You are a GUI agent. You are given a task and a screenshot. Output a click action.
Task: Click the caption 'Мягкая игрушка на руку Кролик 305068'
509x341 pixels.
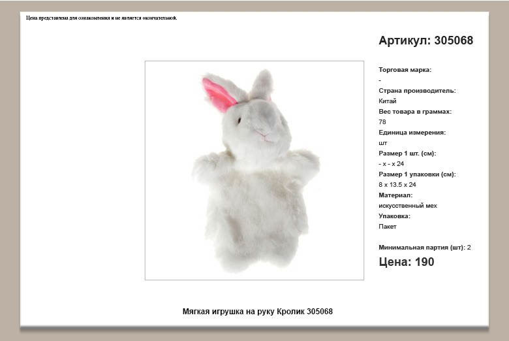tap(257, 312)
